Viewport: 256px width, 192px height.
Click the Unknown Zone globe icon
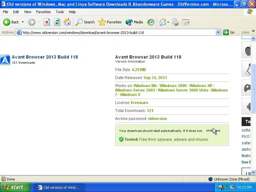pos(210,179)
